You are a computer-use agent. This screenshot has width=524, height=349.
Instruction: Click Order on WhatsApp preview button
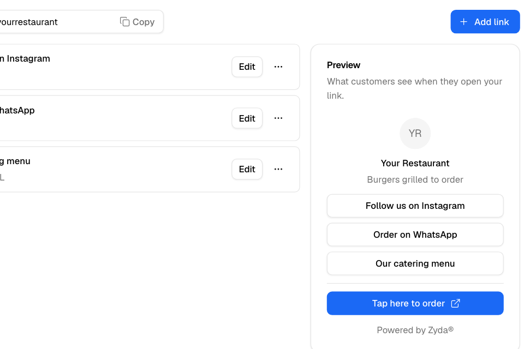pyautogui.click(x=415, y=234)
